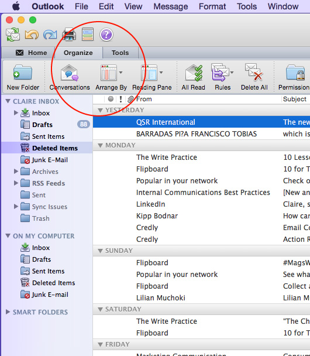This screenshot has width=310, height=356.
Task: Open the View menu
Action: click(133, 6)
